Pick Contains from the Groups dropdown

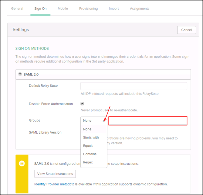[90, 154]
